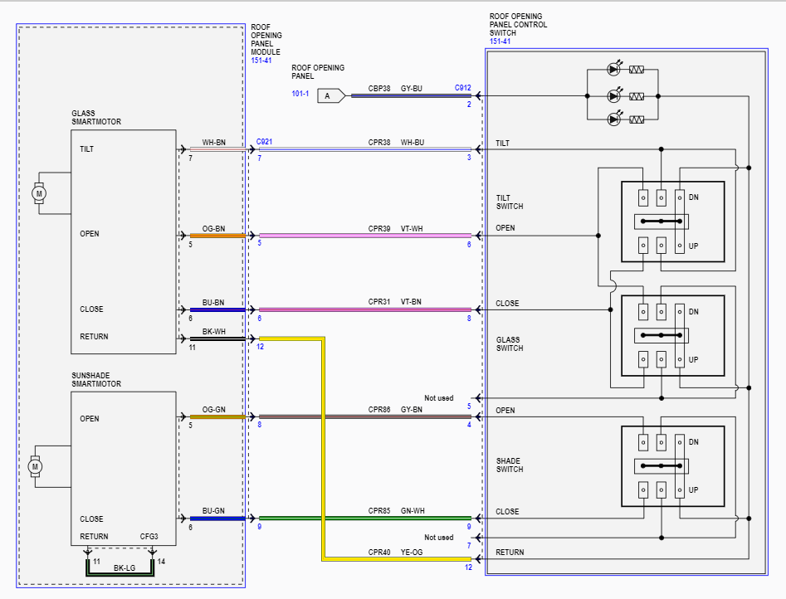Click the C912 connector label
786x599 pixels.
462,87
